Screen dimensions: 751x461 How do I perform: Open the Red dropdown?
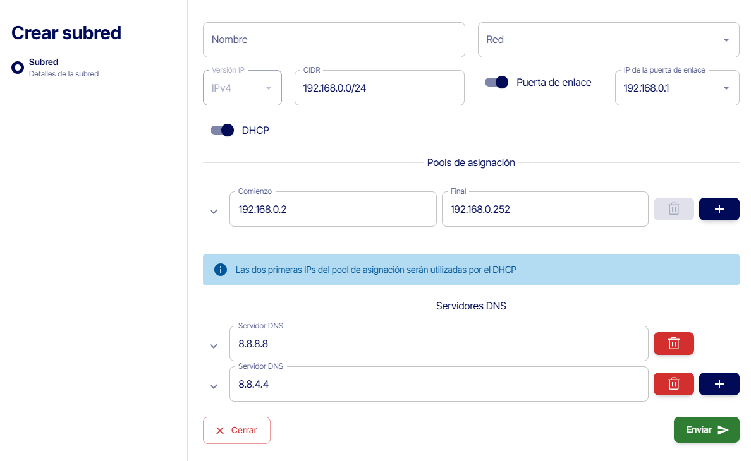[608, 40]
